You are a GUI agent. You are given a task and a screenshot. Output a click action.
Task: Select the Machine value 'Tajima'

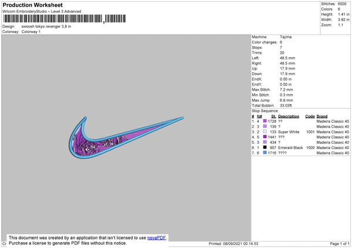click(286, 37)
